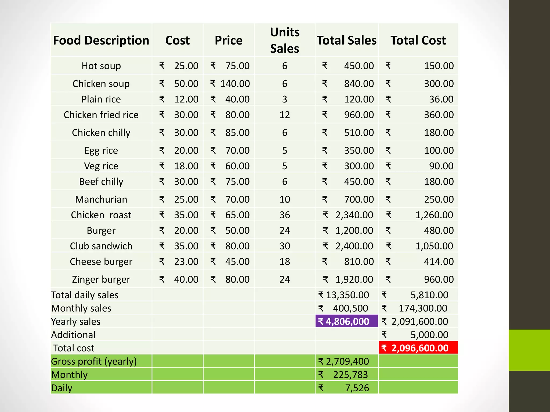Viewport: 550px width, 412px height.
Task: Select the Zinger burger cost 40.00
Action: tap(186, 279)
